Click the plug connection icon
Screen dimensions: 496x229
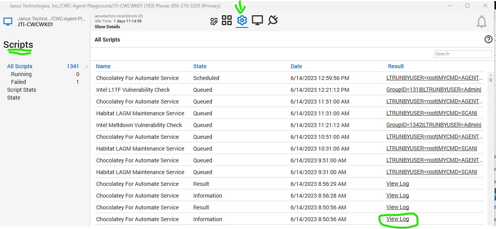point(272,20)
